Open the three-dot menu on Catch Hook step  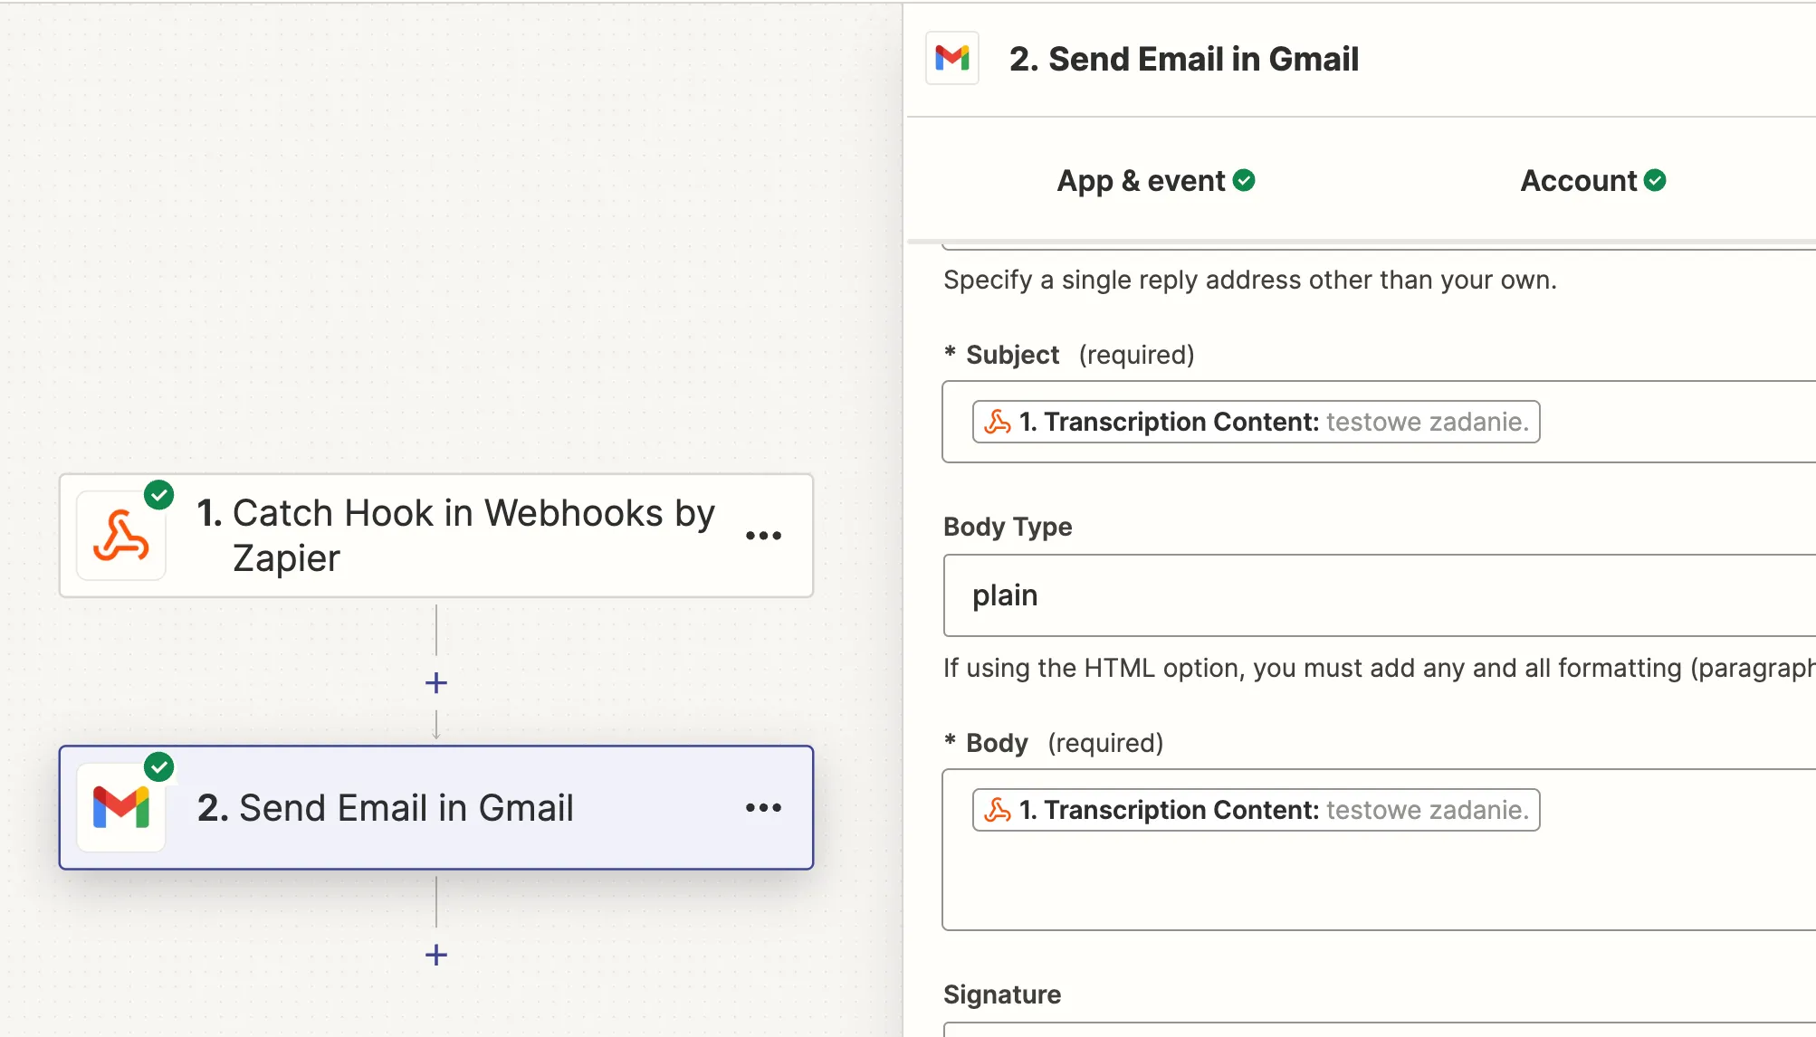coord(763,536)
